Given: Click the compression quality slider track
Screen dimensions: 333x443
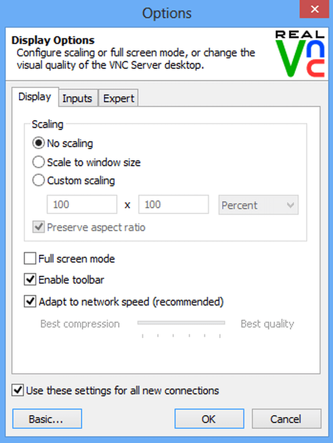Looking at the screenshot, I should 181,322.
